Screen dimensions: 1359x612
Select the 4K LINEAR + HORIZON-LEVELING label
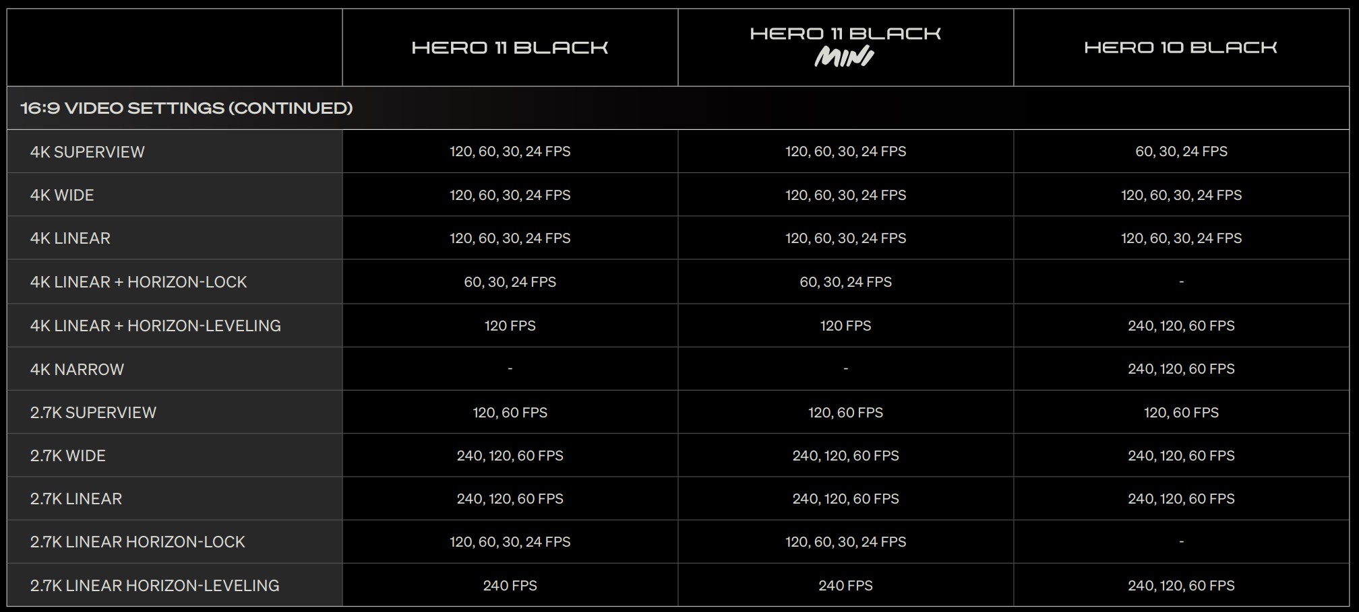tap(155, 326)
